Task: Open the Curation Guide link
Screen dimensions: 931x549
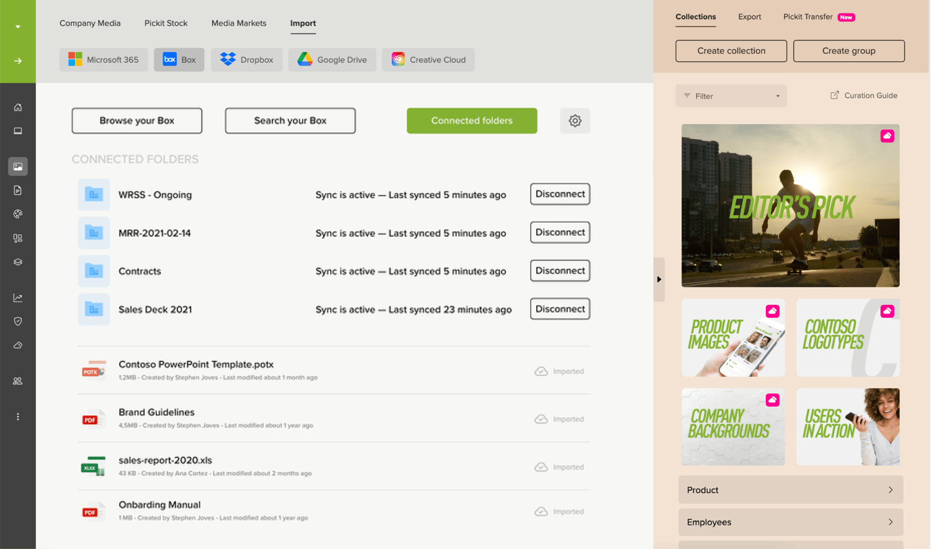Action: [863, 96]
